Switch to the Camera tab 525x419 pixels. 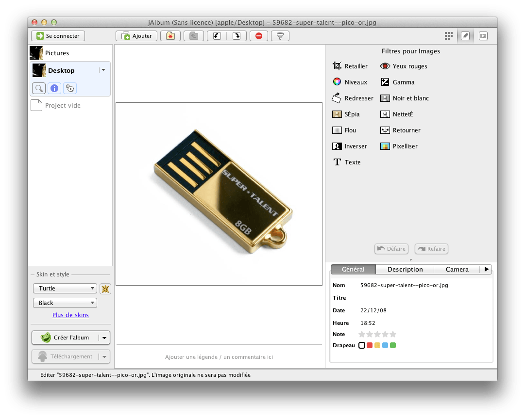(x=457, y=269)
